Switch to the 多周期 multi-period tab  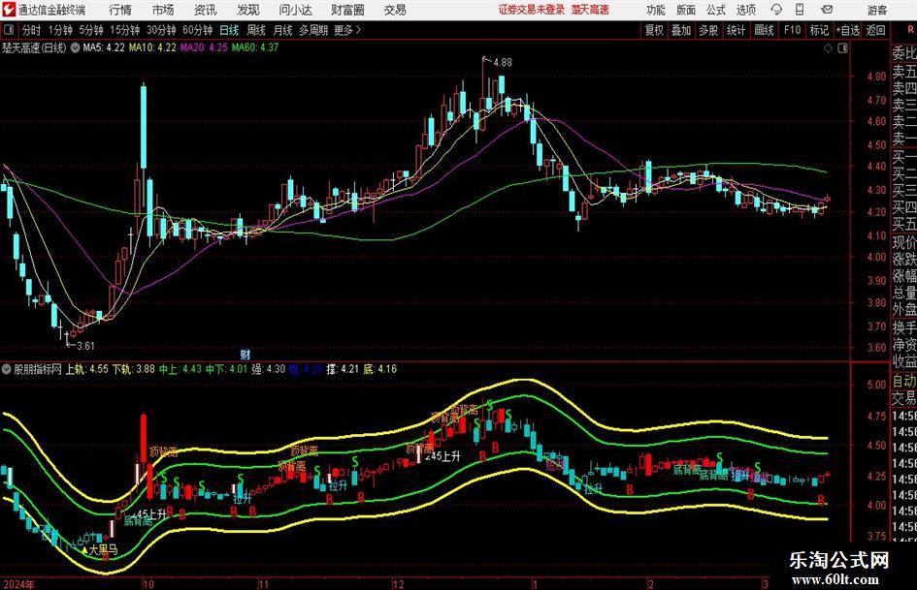point(312,30)
